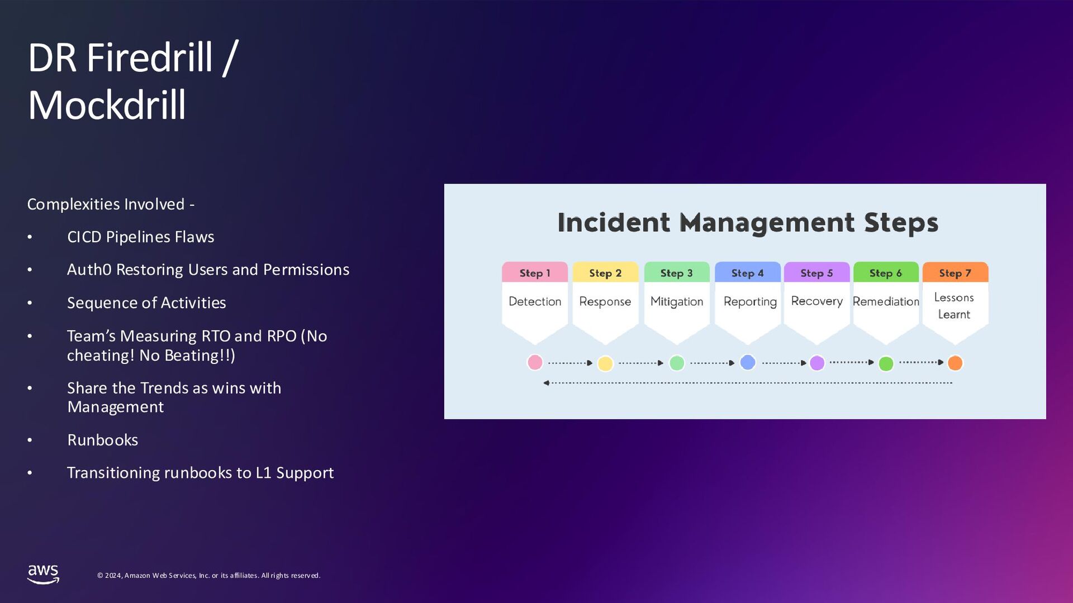Click the CICD Pipelines Flaws bullet
The height and width of the screenshot is (603, 1073).
(x=140, y=237)
